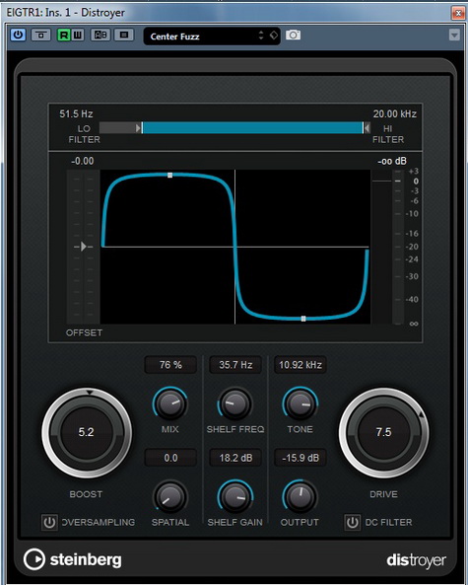Toggle the Oversampling power button
The width and height of the screenshot is (468, 585).
coord(49,522)
